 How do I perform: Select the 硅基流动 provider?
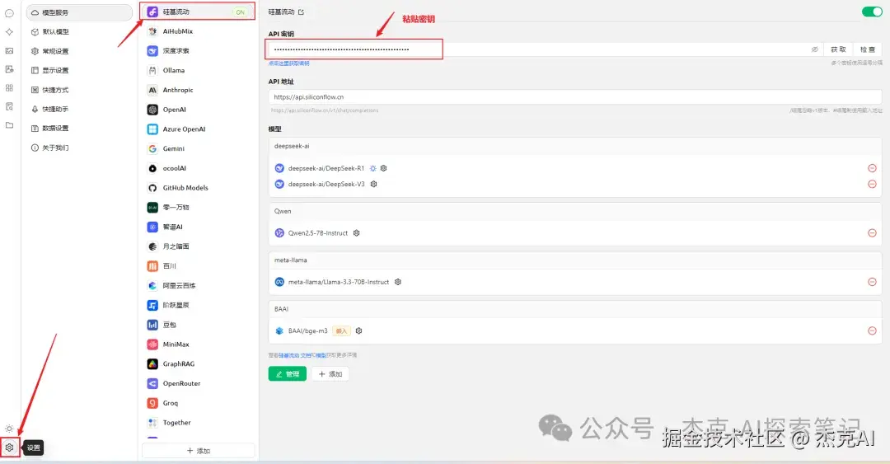click(x=198, y=12)
